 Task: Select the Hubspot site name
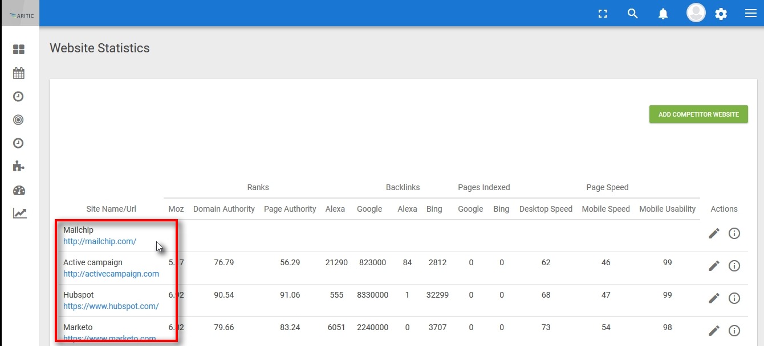coord(79,295)
